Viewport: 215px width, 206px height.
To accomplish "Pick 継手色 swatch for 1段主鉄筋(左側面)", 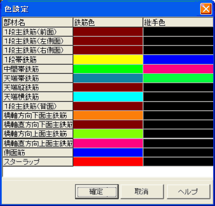I will tap(178, 41).
